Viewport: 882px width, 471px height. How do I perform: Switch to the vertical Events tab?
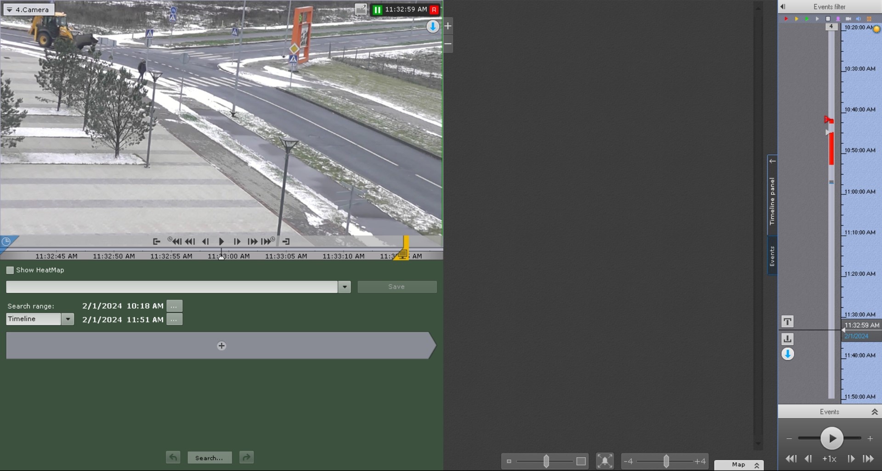[772, 256]
